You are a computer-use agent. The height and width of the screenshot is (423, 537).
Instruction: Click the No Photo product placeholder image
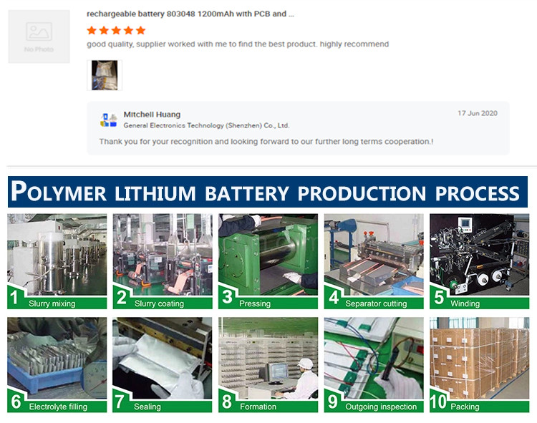39,37
